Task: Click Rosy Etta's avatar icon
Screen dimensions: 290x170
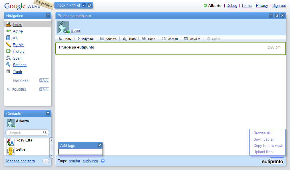Action: pyautogui.click(x=10, y=142)
